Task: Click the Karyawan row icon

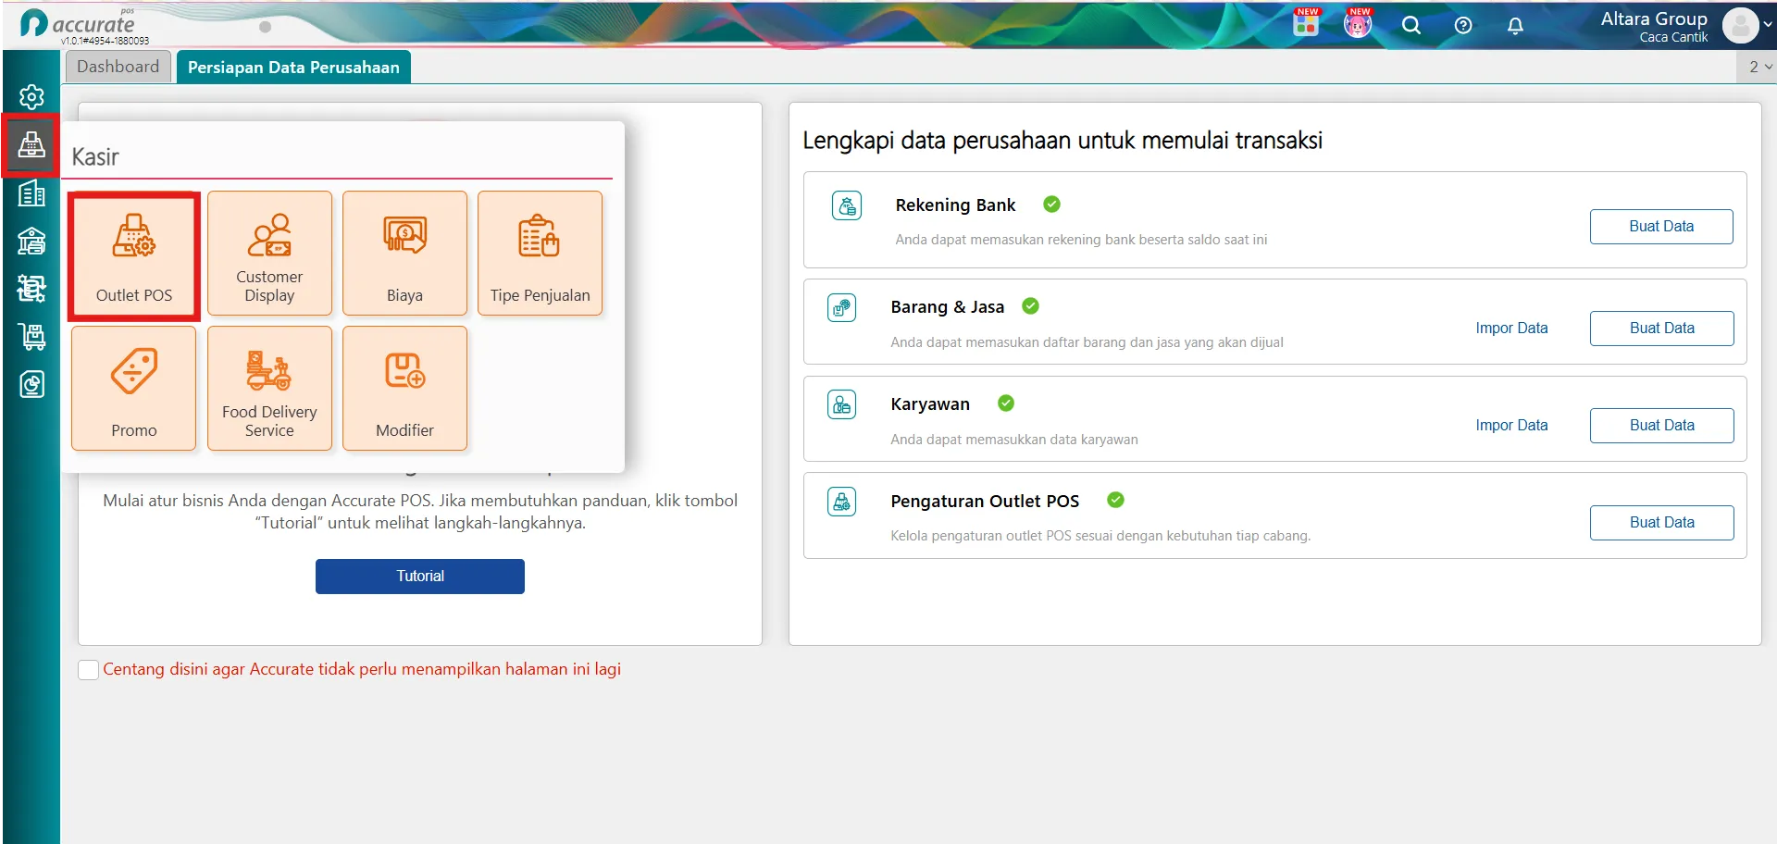Action: click(842, 404)
